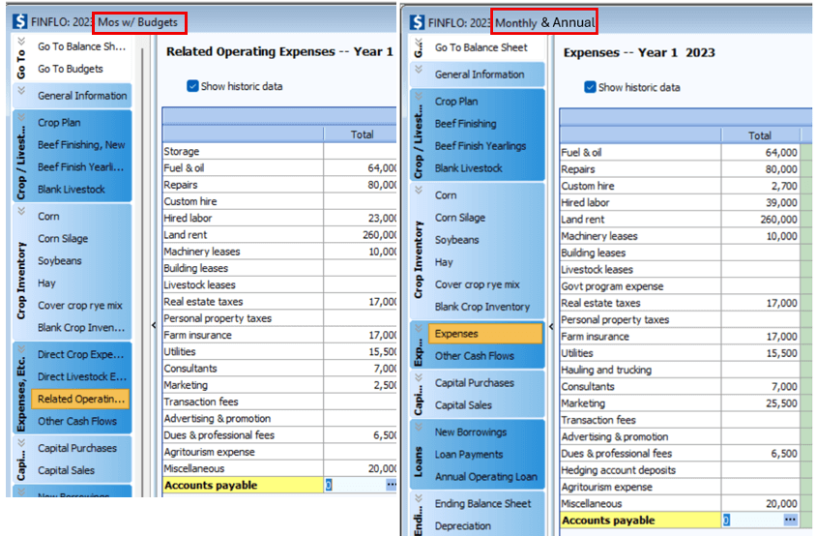Click Hedging account deposits row

click(x=680, y=470)
